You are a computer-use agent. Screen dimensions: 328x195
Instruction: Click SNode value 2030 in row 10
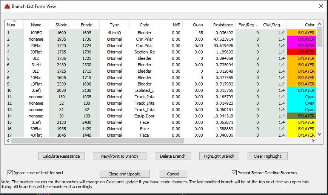pyautogui.click(x=62, y=90)
